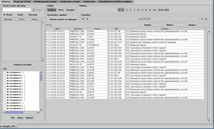214x129 pixels.
Task: Check the drs17.ufanet.ru NAS checkbox
Action: tap(5, 95)
